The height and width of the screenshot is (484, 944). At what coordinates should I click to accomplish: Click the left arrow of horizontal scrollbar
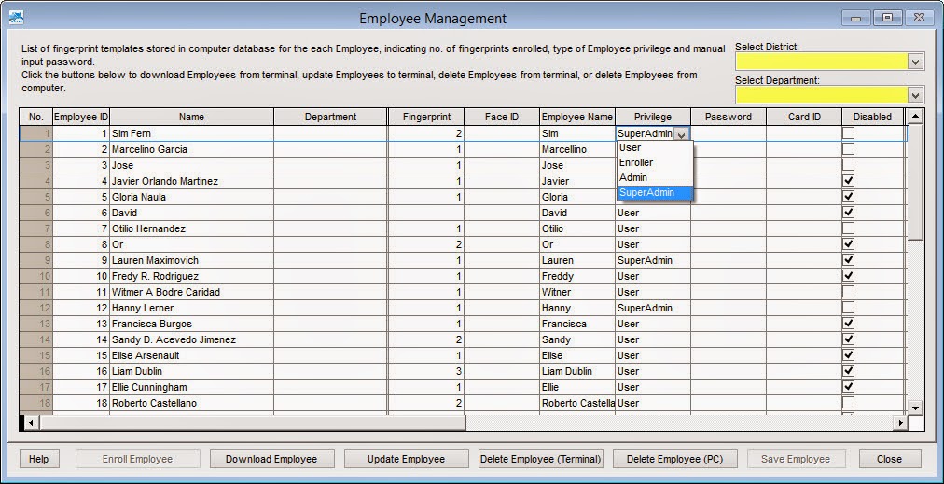pyautogui.click(x=31, y=422)
